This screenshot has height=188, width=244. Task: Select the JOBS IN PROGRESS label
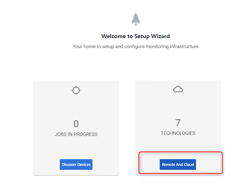pyautogui.click(x=76, y=134)
